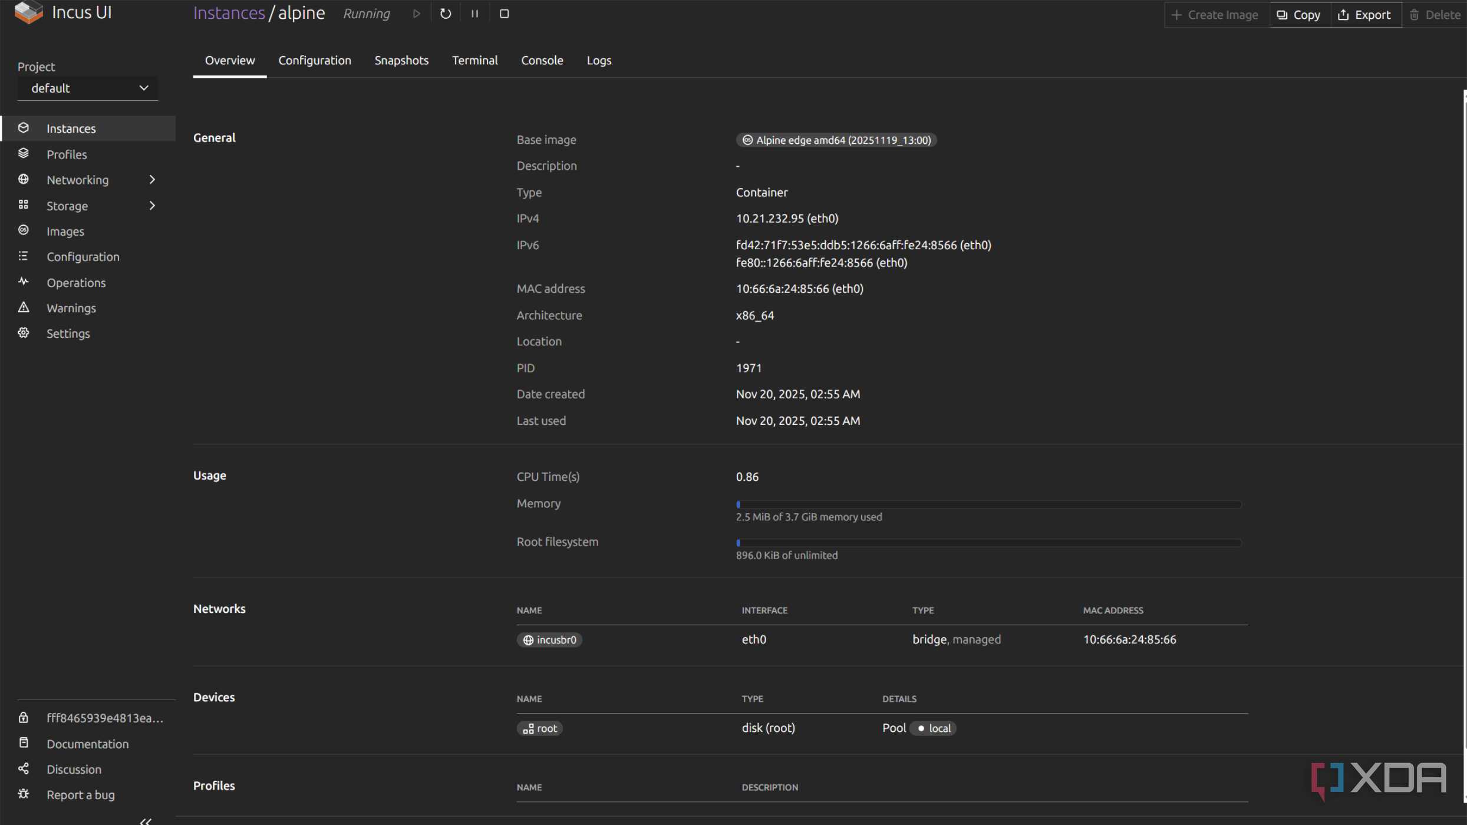Click the Root filesystem usage bar
Image resolution: width=1467 pixels, height=825 pixels.
(988, 543)
